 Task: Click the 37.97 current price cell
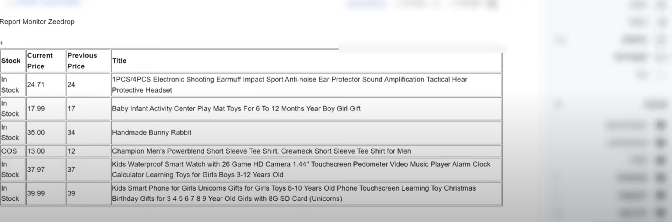pyautogui.click(x=36, y=170)
